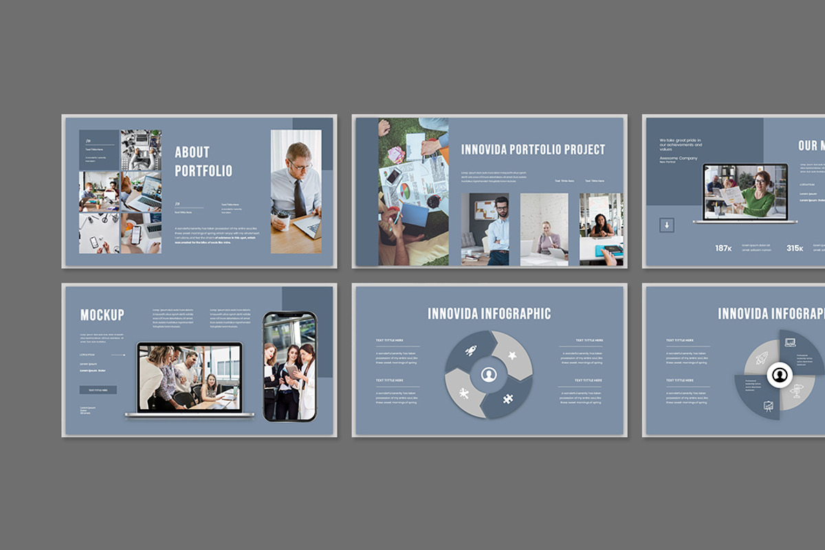The width and height of the screenshot is (825, 550).
Task: Click the signpost icon in the lower-right quadrant
Action: tap(797, 391)
